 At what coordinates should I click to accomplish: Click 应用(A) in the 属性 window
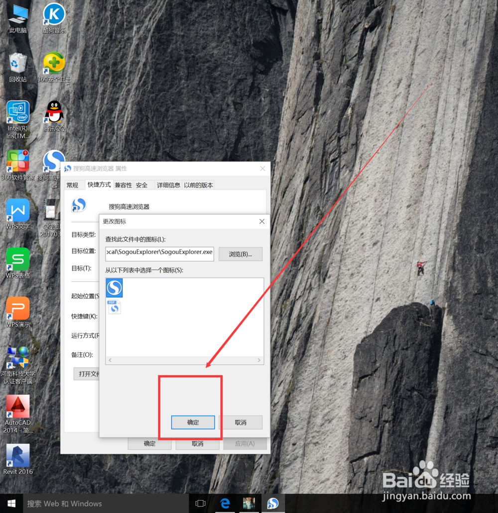coord(245,443)
